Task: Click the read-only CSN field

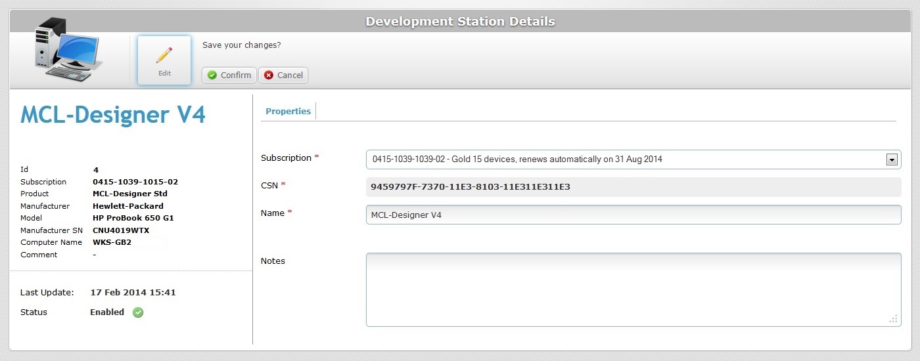Action: [633, 186]
